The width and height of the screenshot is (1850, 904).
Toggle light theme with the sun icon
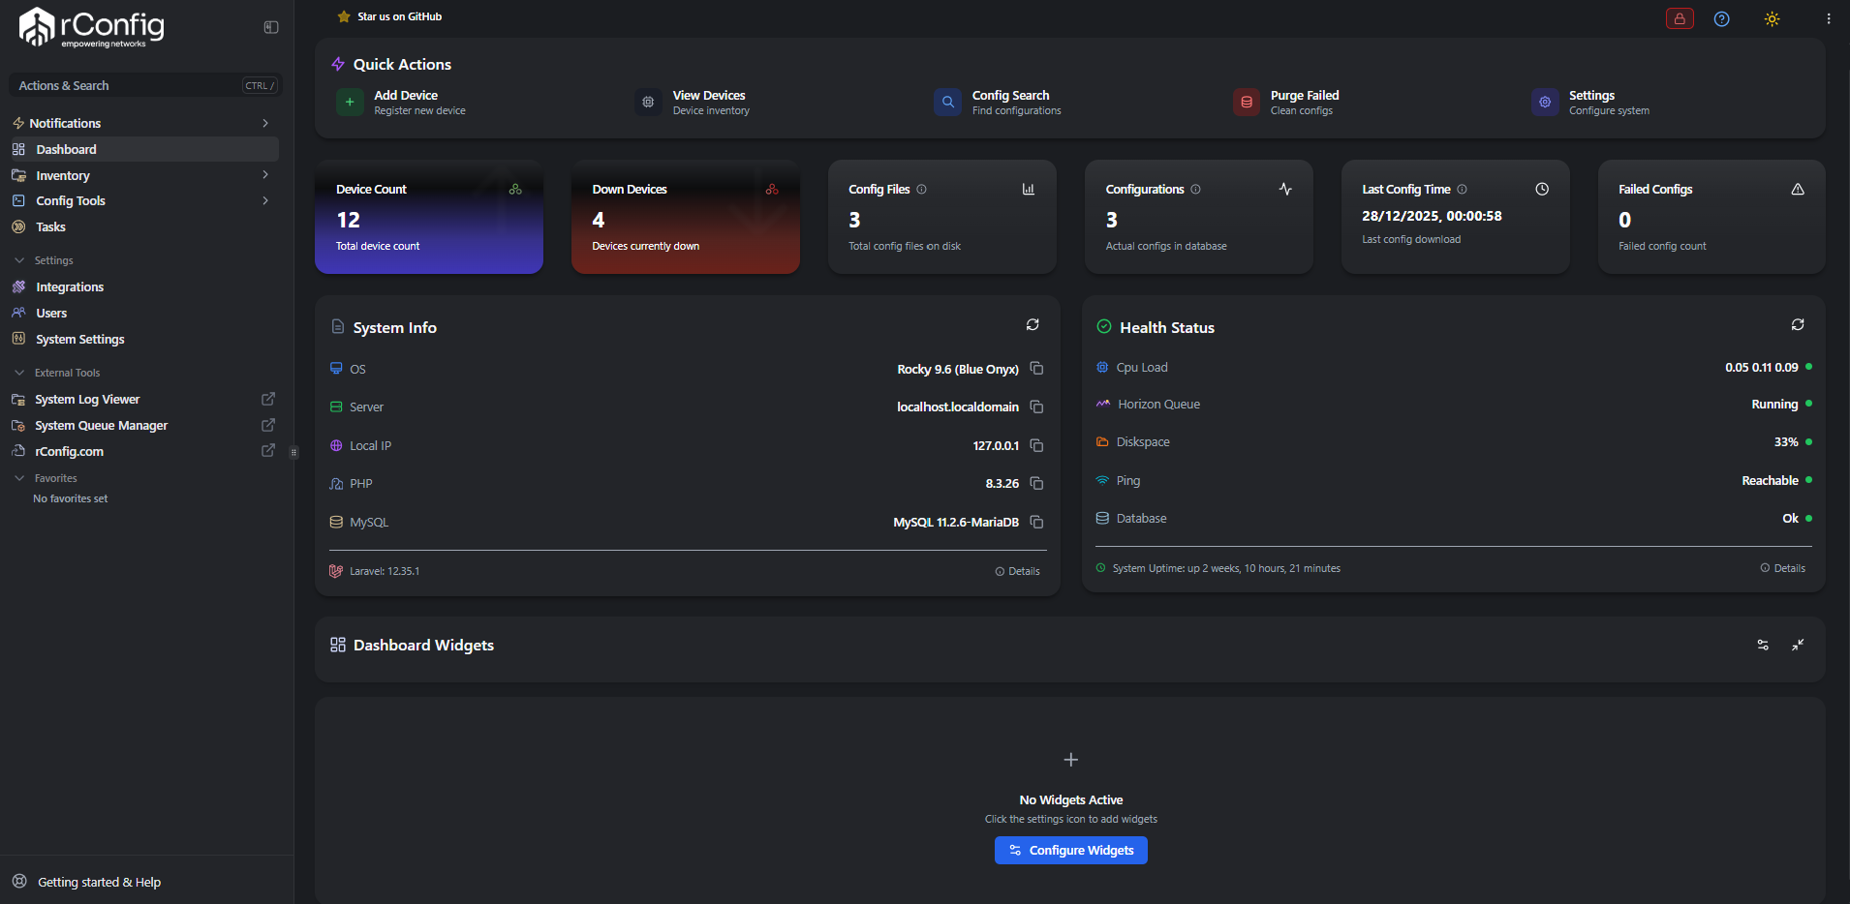(x=1772, y=18)
